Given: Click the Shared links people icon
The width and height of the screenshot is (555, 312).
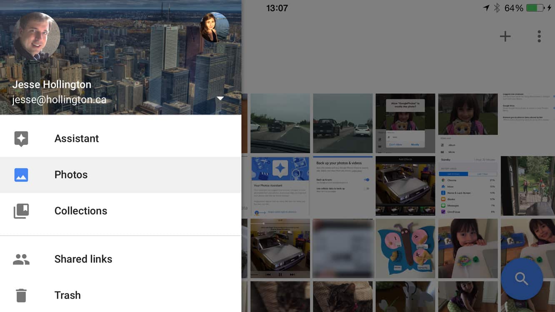Looking at the screenshot, I should (x=21, y=259).
